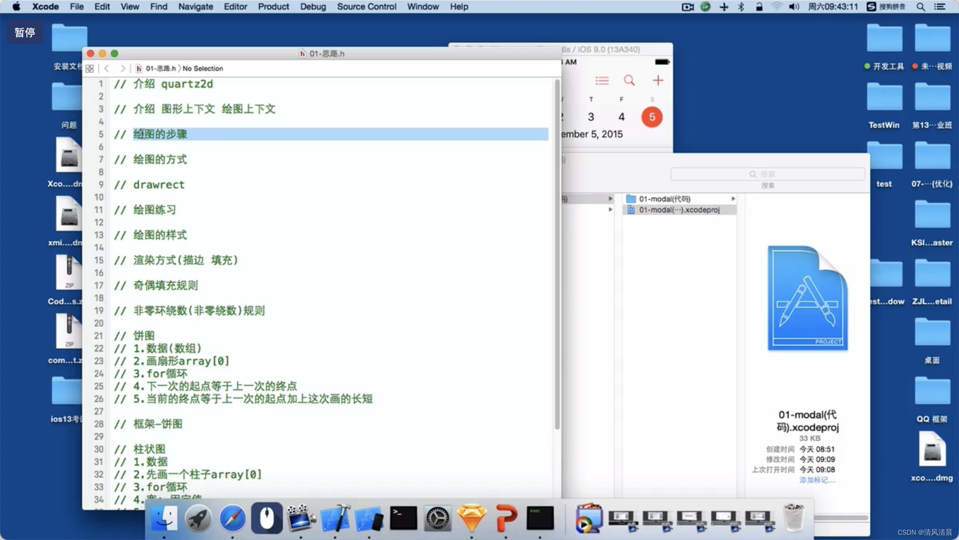Open the File menu
Viewport: 959px width, 540px height.
pos(77,7)
